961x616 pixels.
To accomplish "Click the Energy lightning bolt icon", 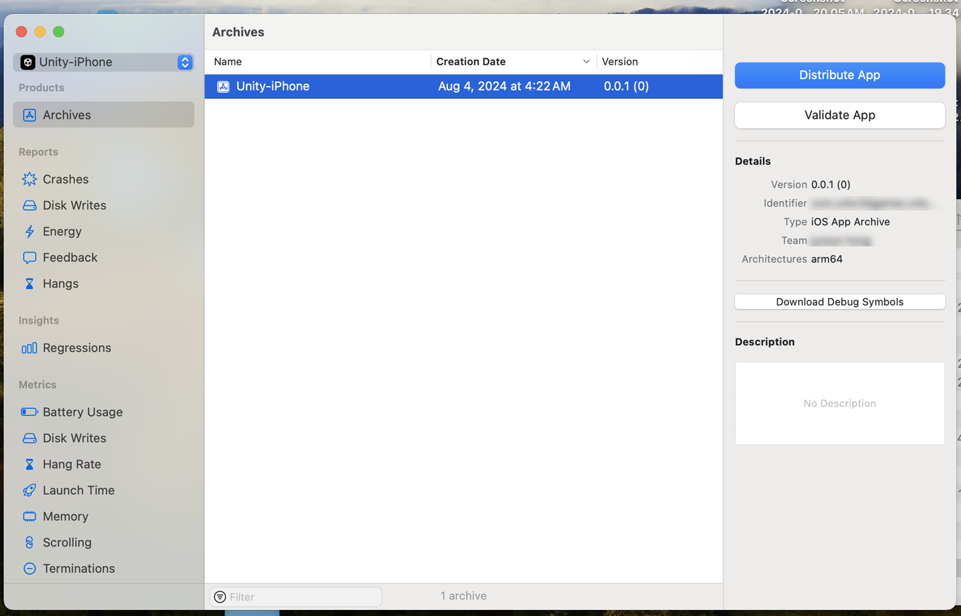I will (29, 231).
